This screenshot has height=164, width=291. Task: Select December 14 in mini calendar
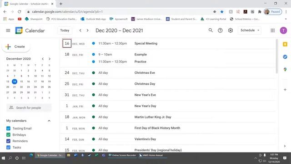pos(15,82)
